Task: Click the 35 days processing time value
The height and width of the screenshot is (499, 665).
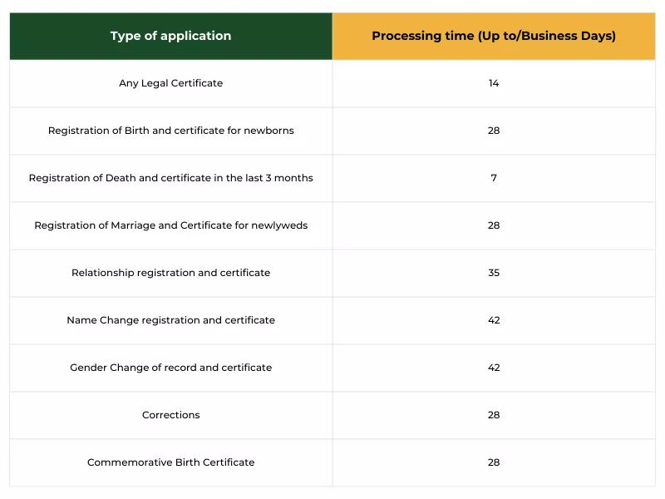Action: pos(494,273)
